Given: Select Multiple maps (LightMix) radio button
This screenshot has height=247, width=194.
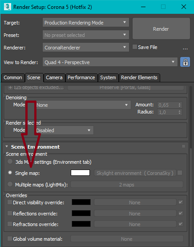Looking at the screenshot, I should coord(10,184).
